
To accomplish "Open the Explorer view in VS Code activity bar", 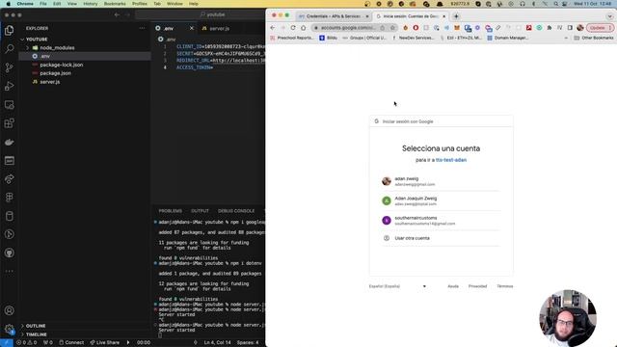I will [x=9, y=30].
